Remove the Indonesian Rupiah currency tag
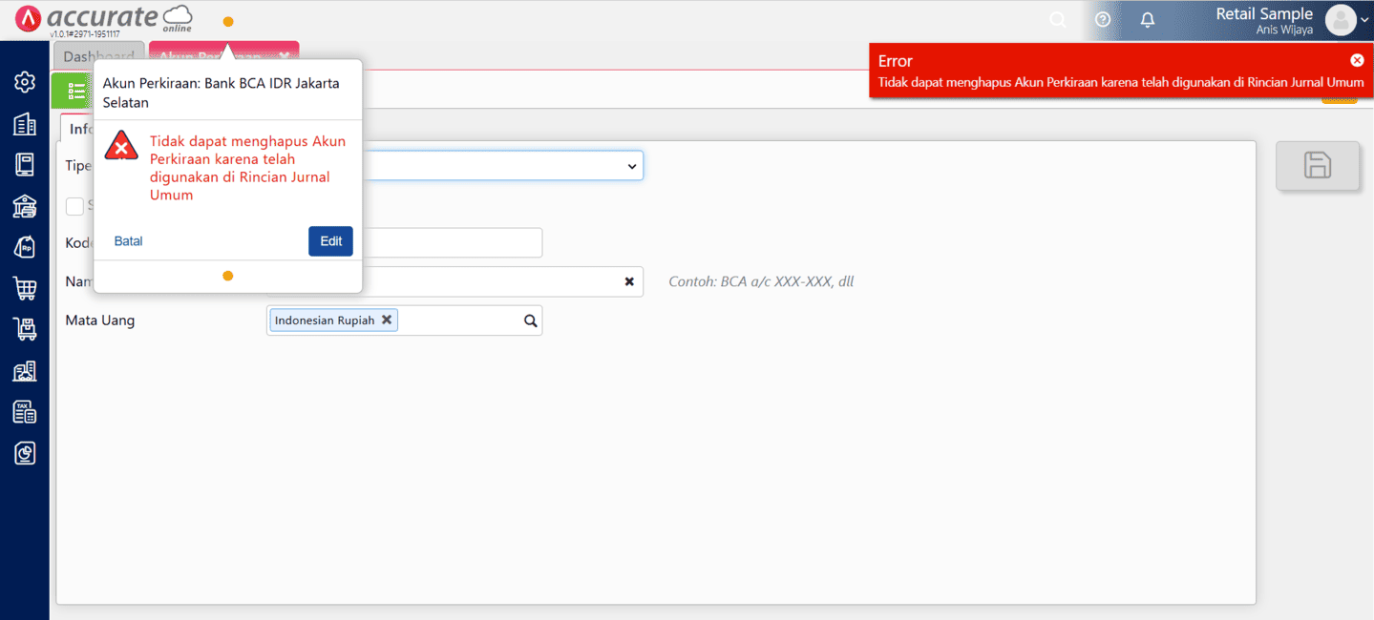The image size is (1374, 620). tap(387, 320)
